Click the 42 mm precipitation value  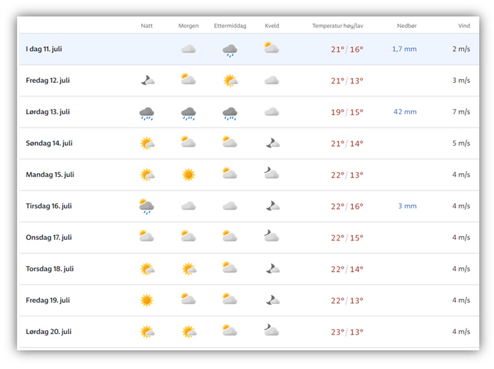coord(405,112)
